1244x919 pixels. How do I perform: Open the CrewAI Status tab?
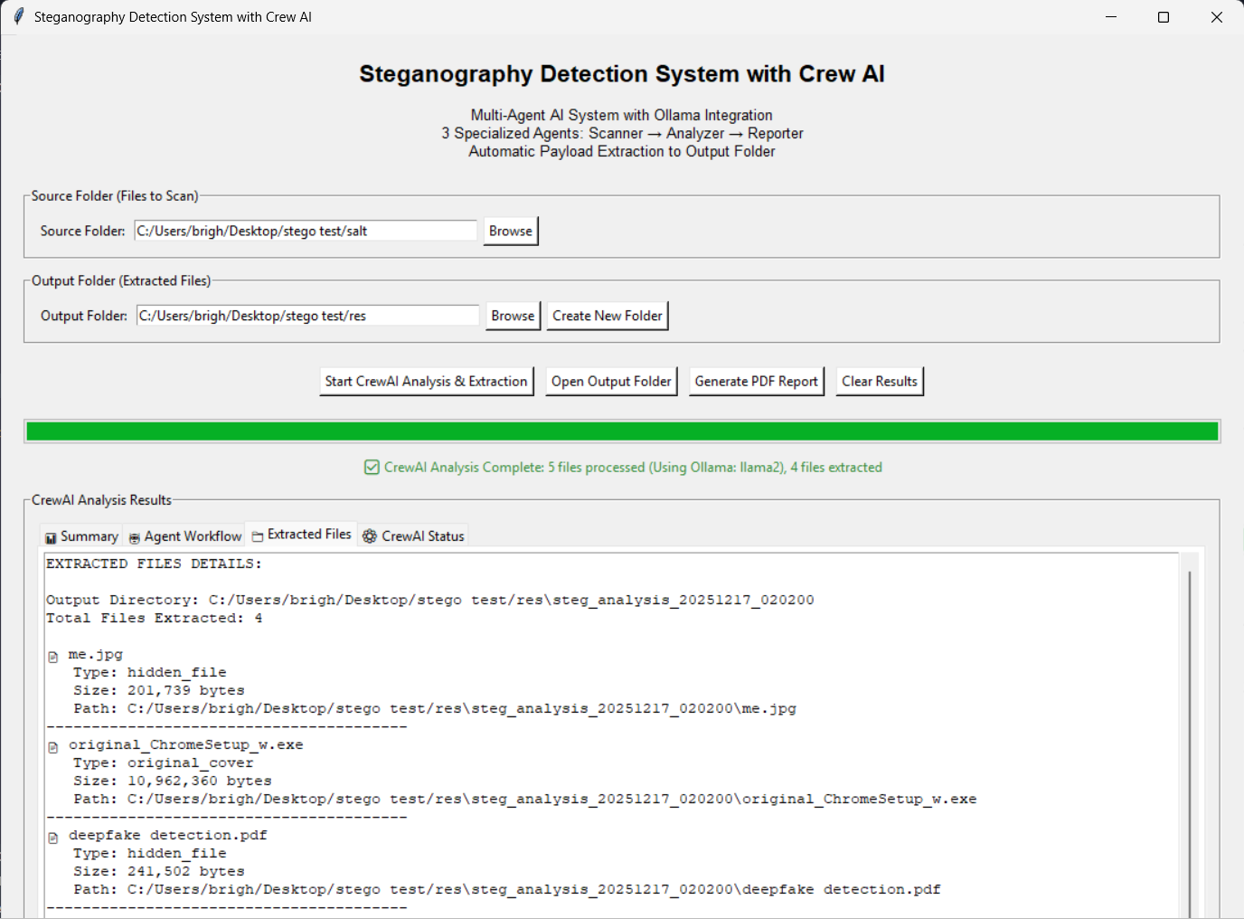point(413,536)
